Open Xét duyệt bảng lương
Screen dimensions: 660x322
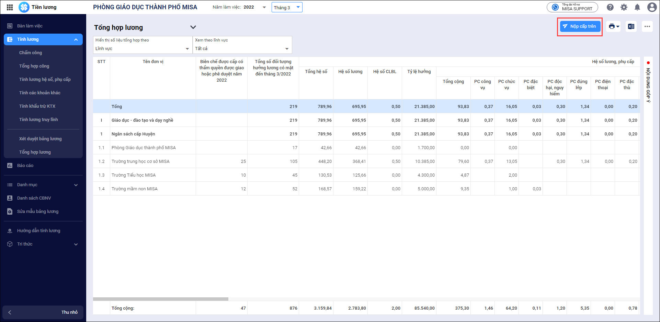41,139
